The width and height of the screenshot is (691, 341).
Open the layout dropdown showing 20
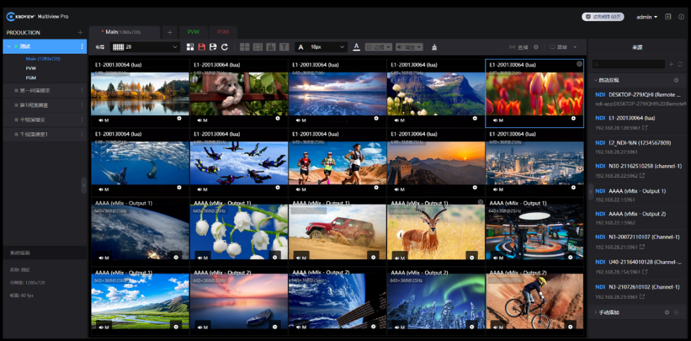coord(145,47)
